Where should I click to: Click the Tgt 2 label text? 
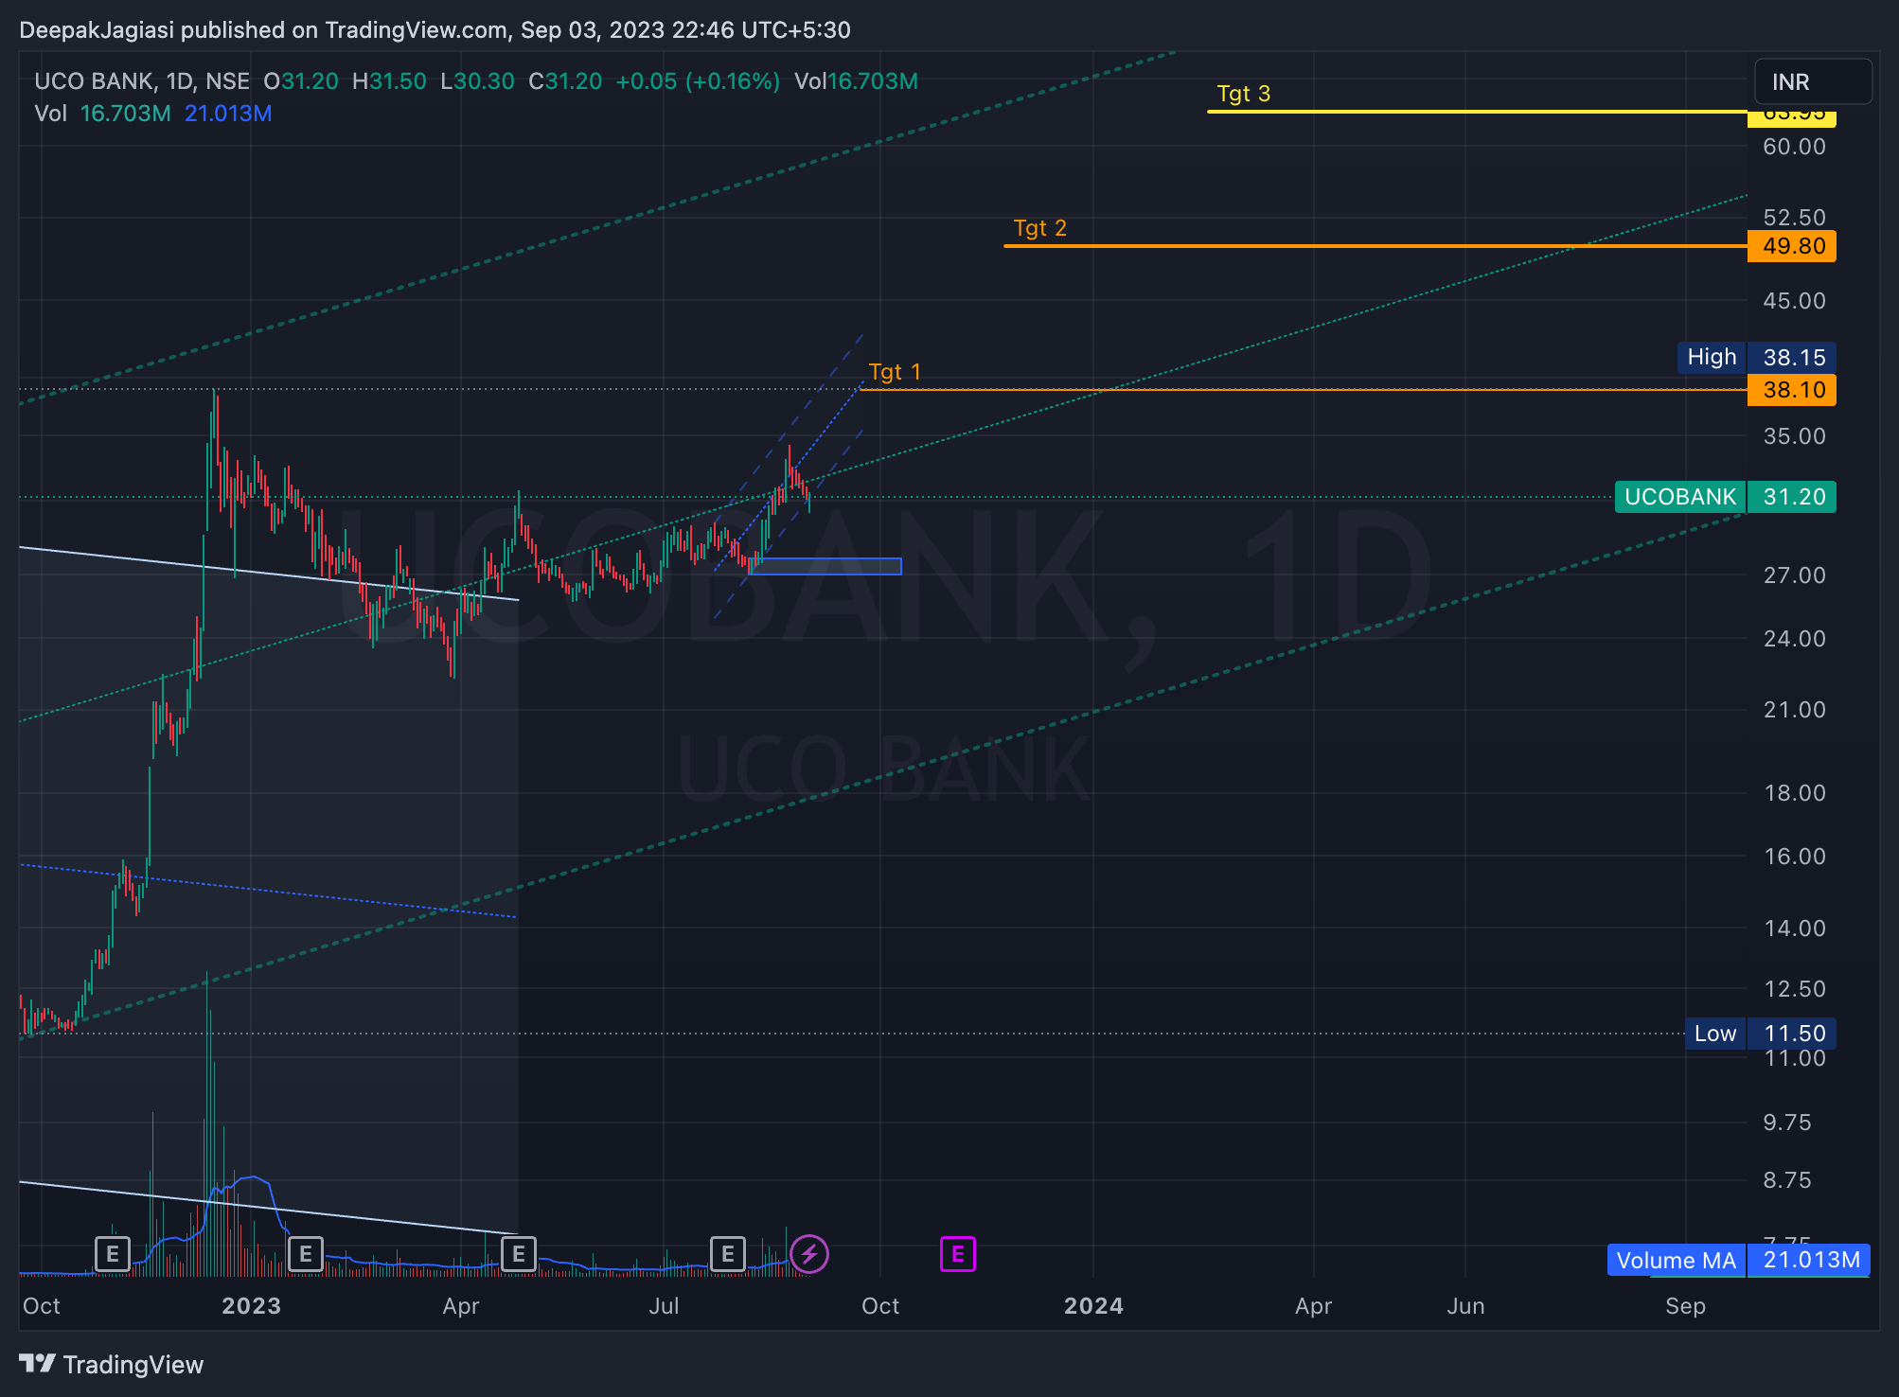tap(1039, 228)
